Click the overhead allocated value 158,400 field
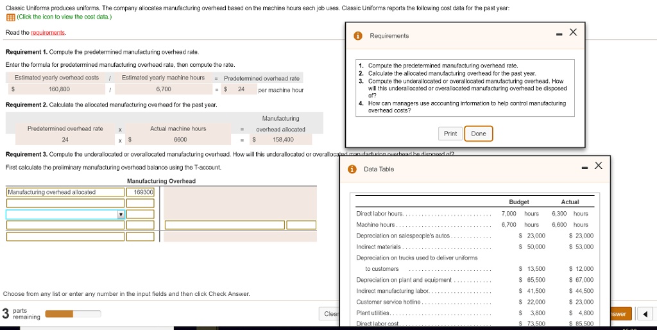657x330 pixels. pyautogui.click(x=282, y=139)
